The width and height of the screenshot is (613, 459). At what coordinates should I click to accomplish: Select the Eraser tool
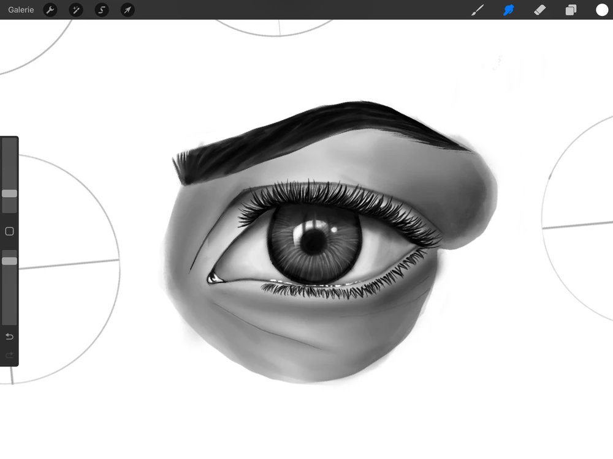point(539,10)
